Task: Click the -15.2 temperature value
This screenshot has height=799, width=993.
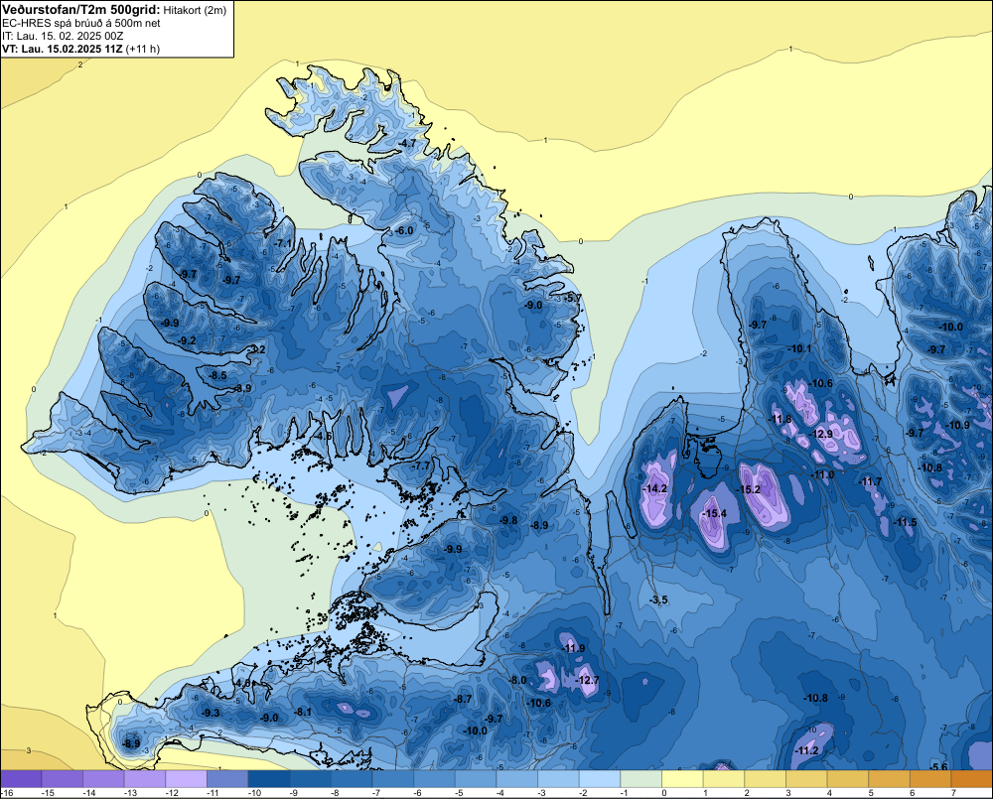Action: [748, 489]
